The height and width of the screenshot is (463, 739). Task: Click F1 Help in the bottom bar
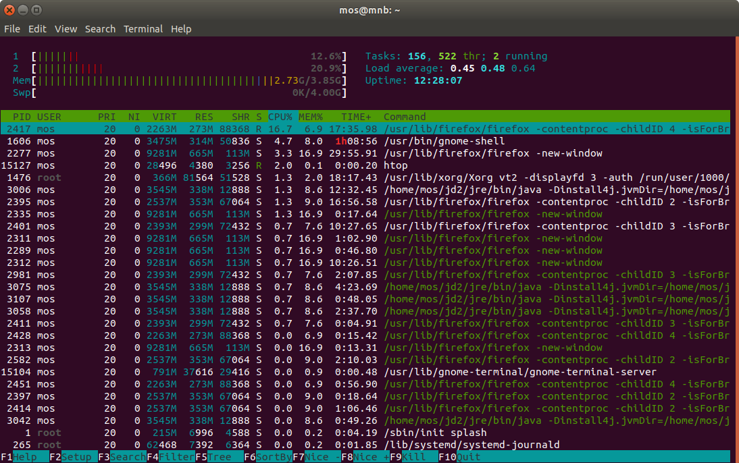pos(24,457)
